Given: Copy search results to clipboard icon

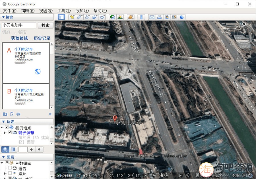Looking at the screenshot, I should pos(12,114).
